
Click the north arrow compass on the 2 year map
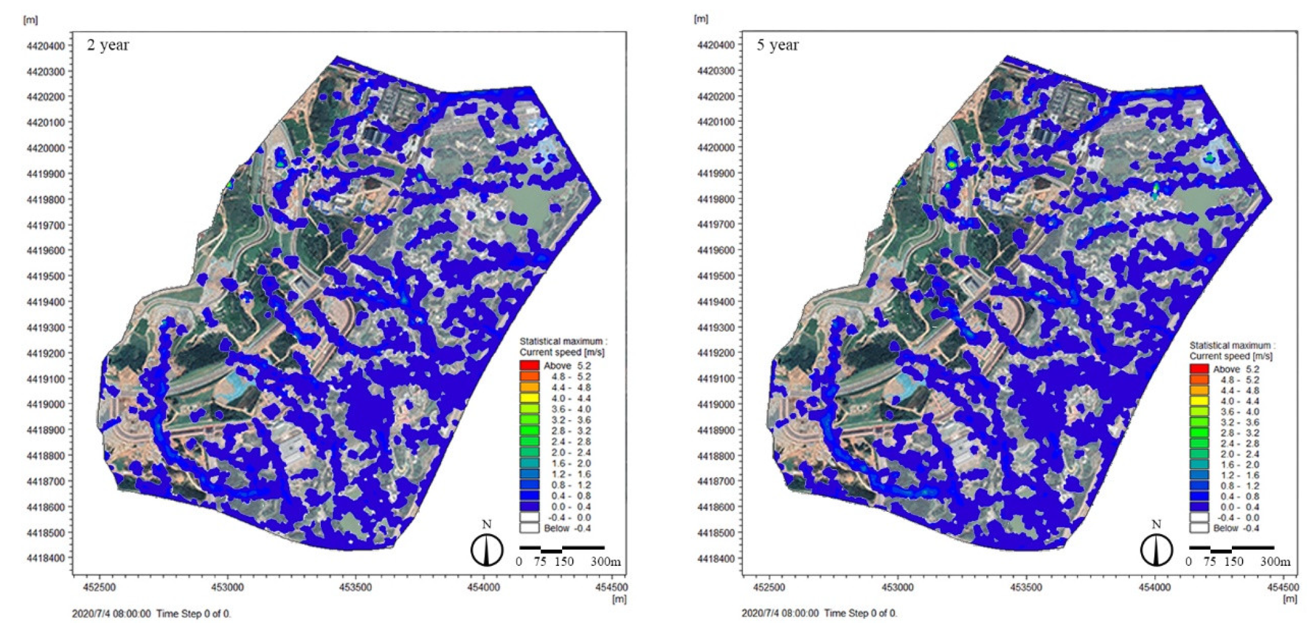pos(486,550)
